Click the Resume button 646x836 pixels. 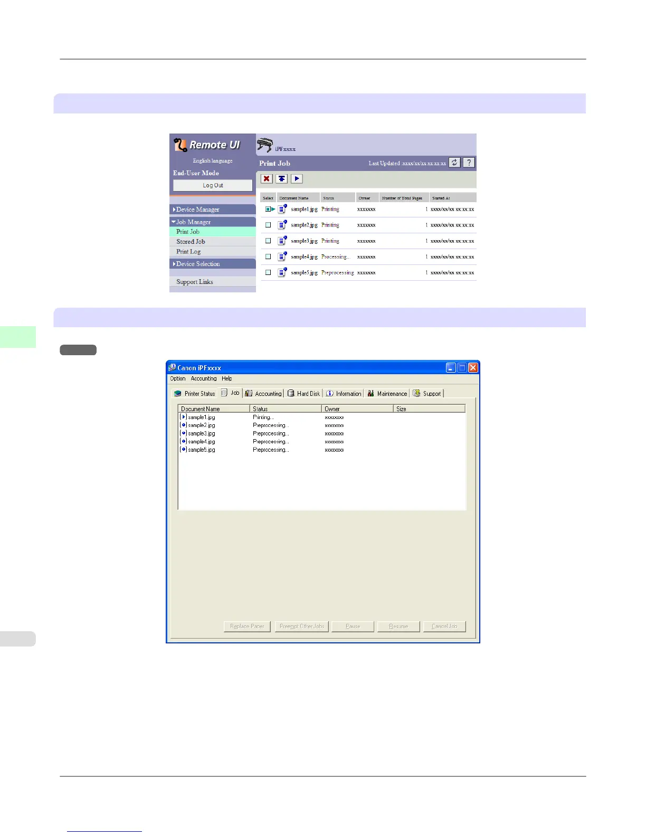[x=398, y=626]
